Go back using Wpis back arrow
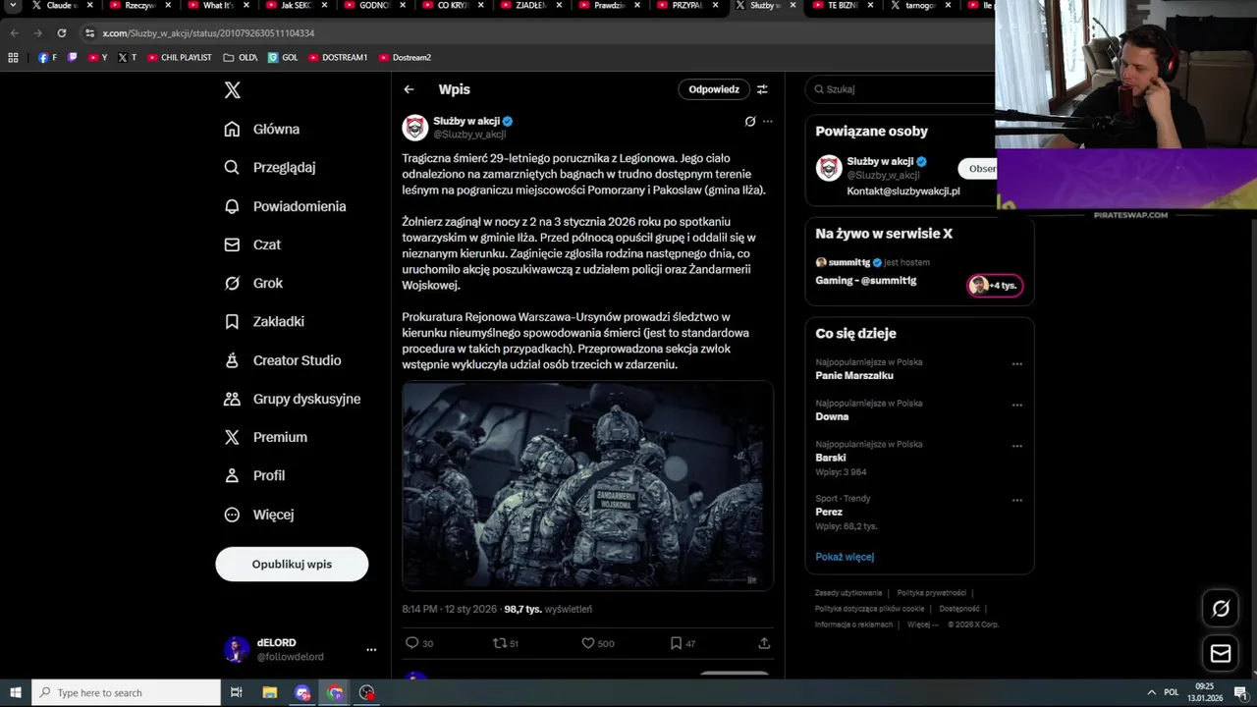Image resolution: width=1257 pixels, height=707 pixels. click(409, 89)
